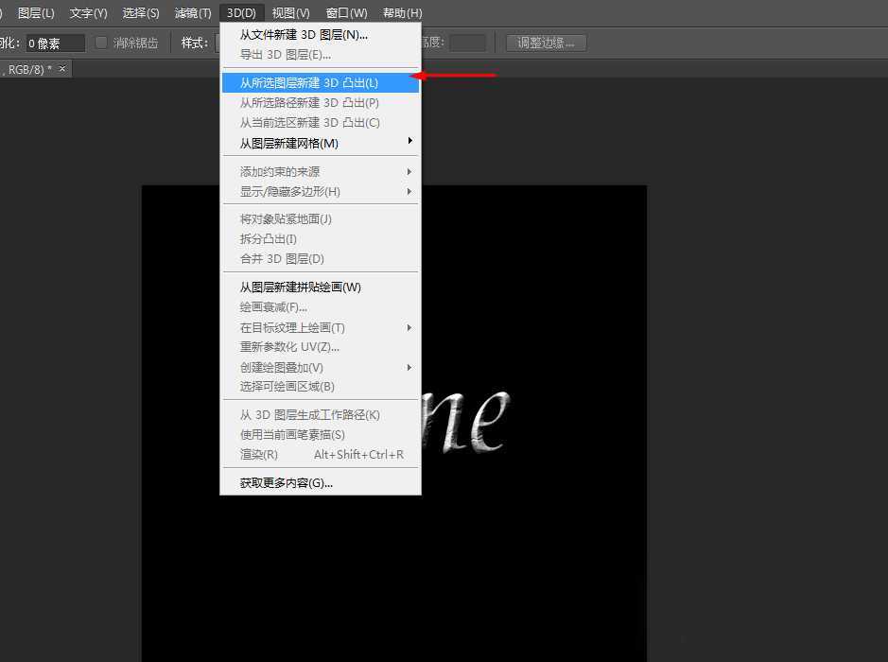Click inside the 羽化 value field
Image resolution: width=888 pixels, height=662 pixels.
(x=57, y=42)
